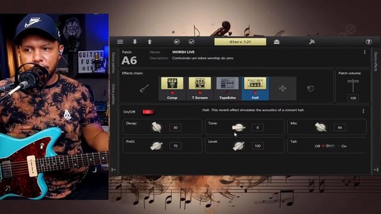
Task: Open the patch header three-dot menu
Action: (x=364, y=52)
